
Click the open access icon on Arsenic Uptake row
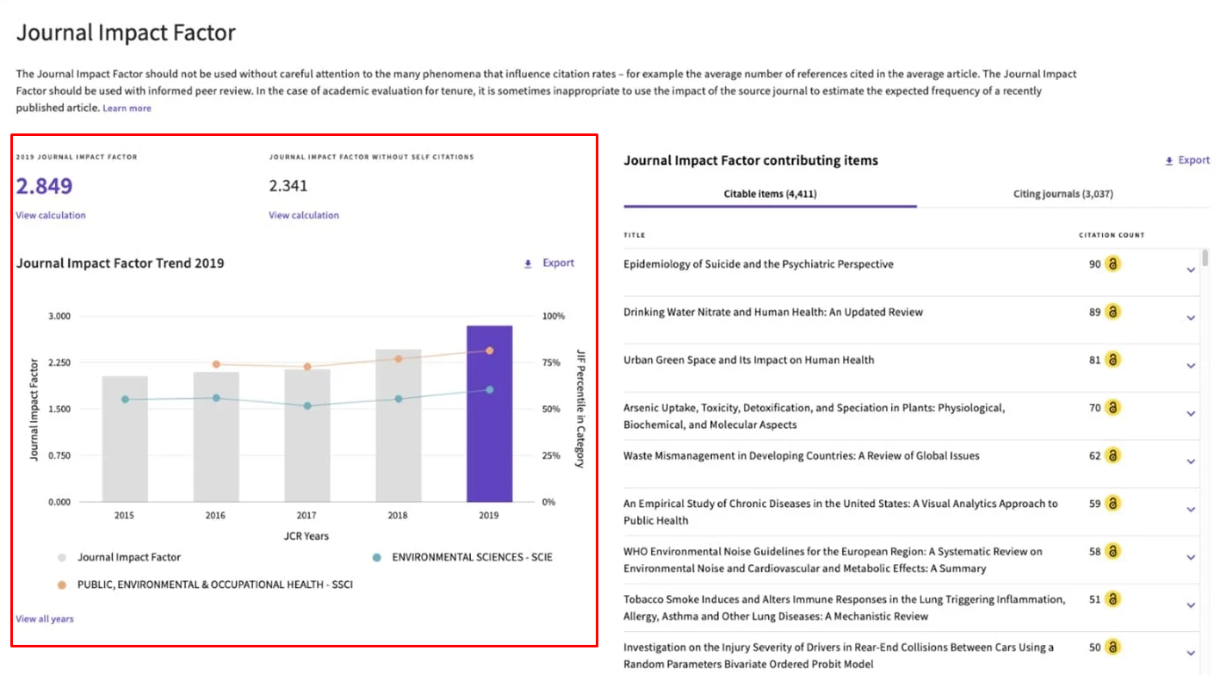coord(1112,407)
